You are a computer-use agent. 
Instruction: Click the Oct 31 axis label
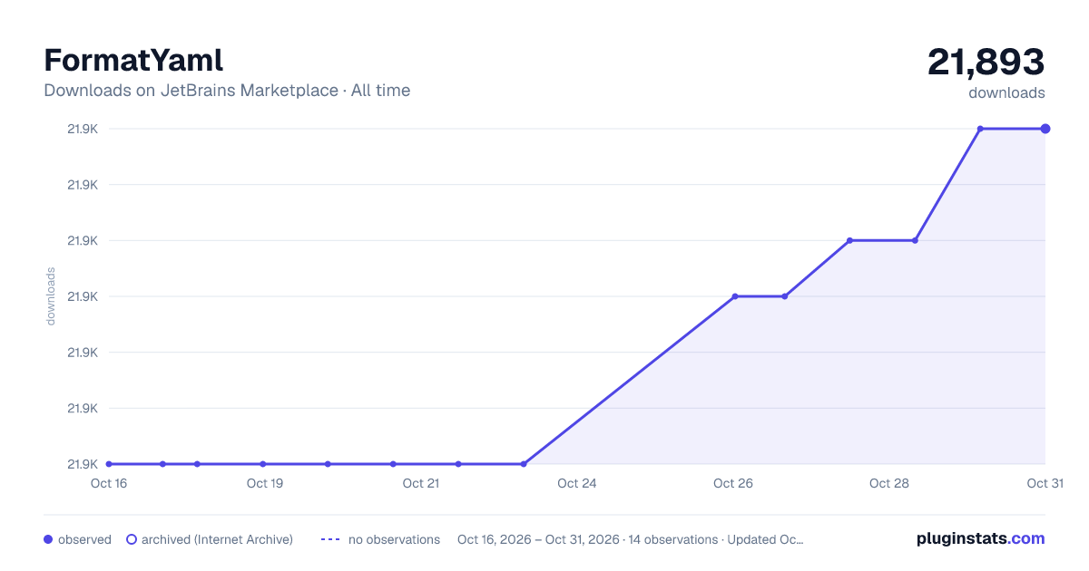1045,483
